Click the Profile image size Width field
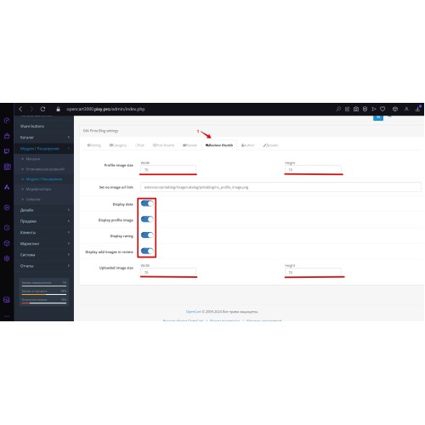Image resolution: width=425 pixels, height=425 pixels. tap(168, 169)
